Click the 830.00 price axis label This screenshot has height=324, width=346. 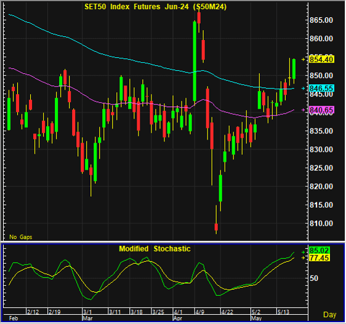321,149
